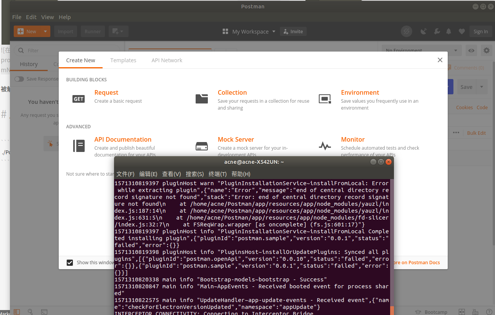This screenshot has height=315, width=495.
Task: Open the New button dropdown arrow
Action: pos(45,31)
